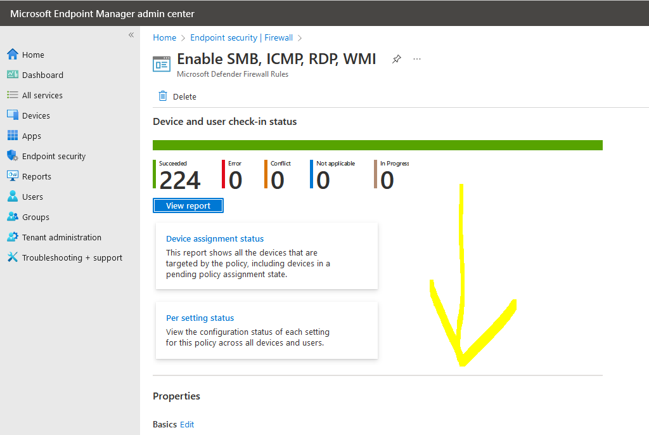Viewport: 649px width, 435px height.
Task: Click the Endpoint security shield icon
Action: 13,156
